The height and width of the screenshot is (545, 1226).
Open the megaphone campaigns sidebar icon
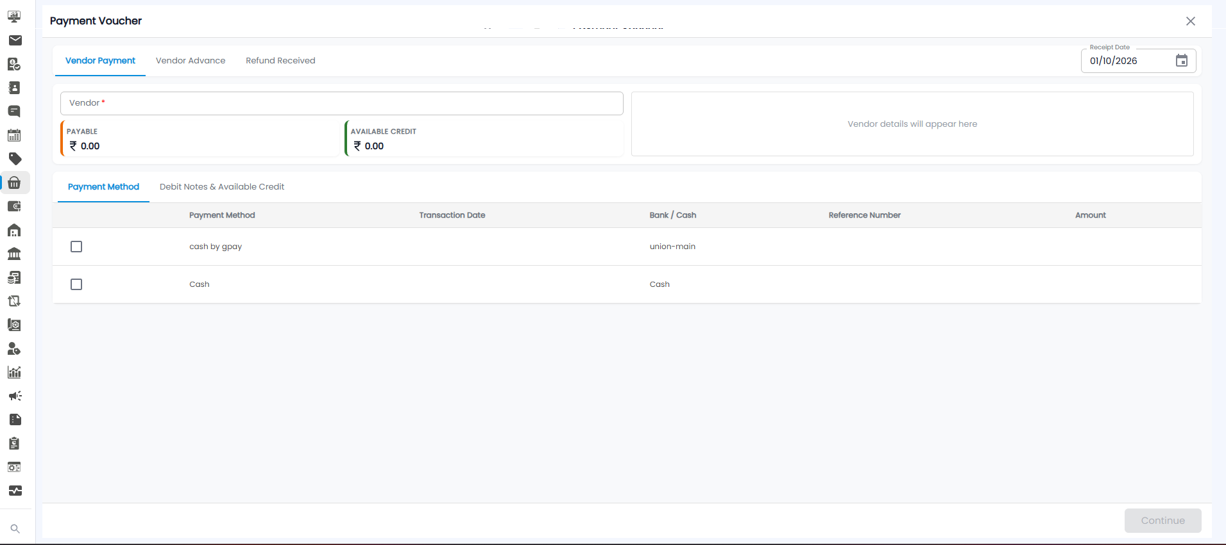(14, 396)
